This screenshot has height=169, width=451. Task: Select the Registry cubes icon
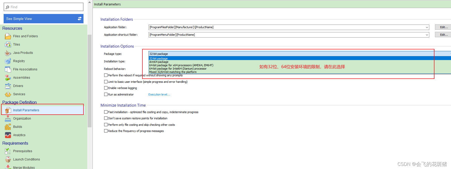tap(8, 61)
